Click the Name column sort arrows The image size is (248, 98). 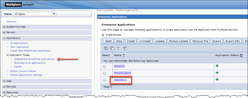pos(124,55)
